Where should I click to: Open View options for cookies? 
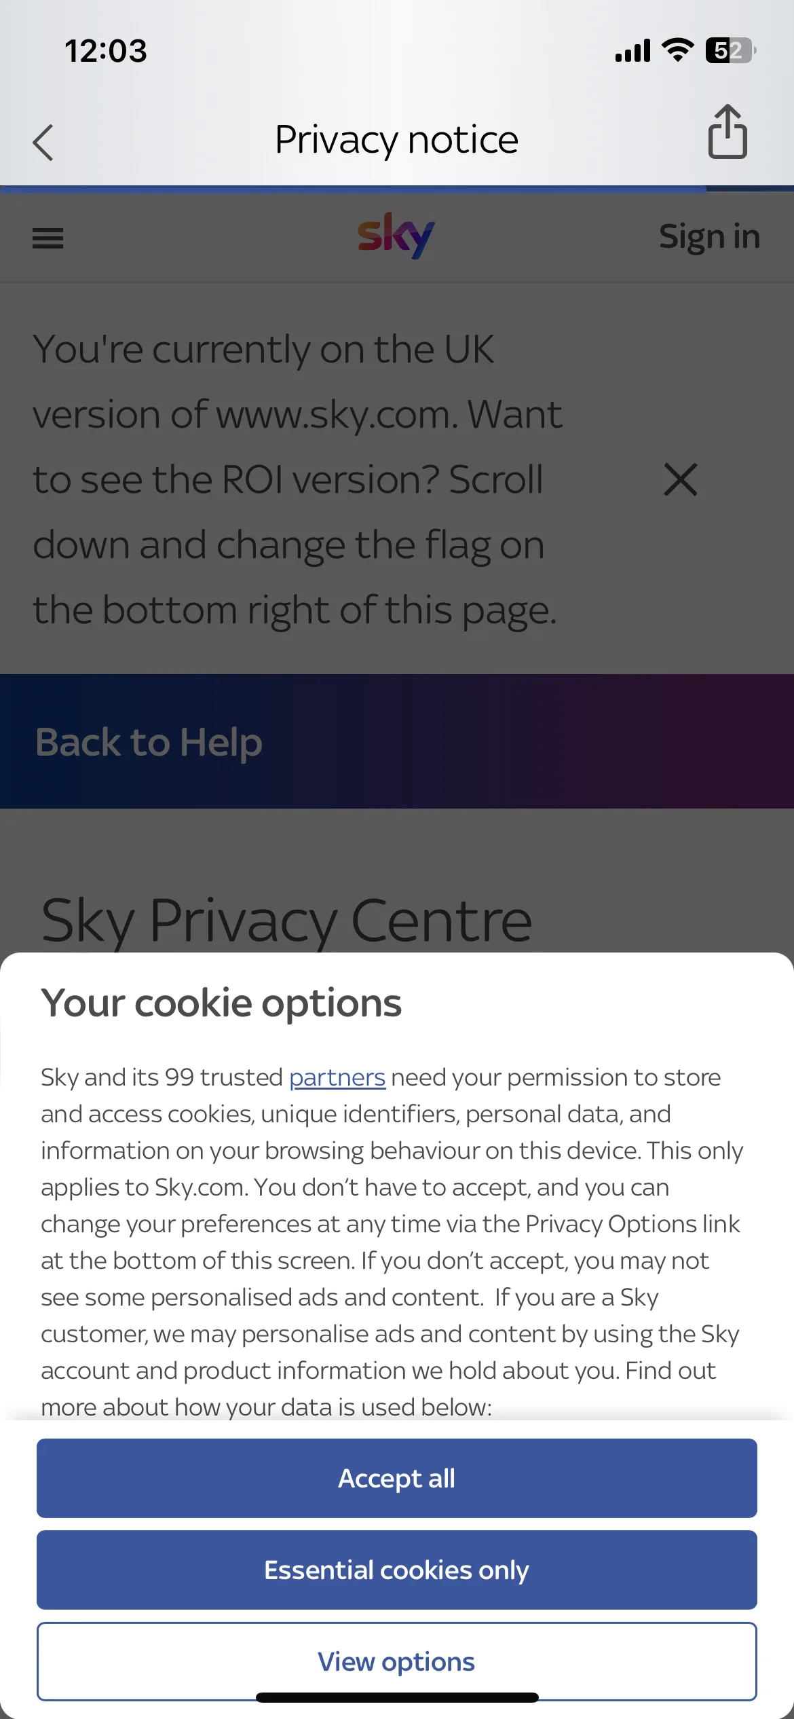[x=397, y=1661]
